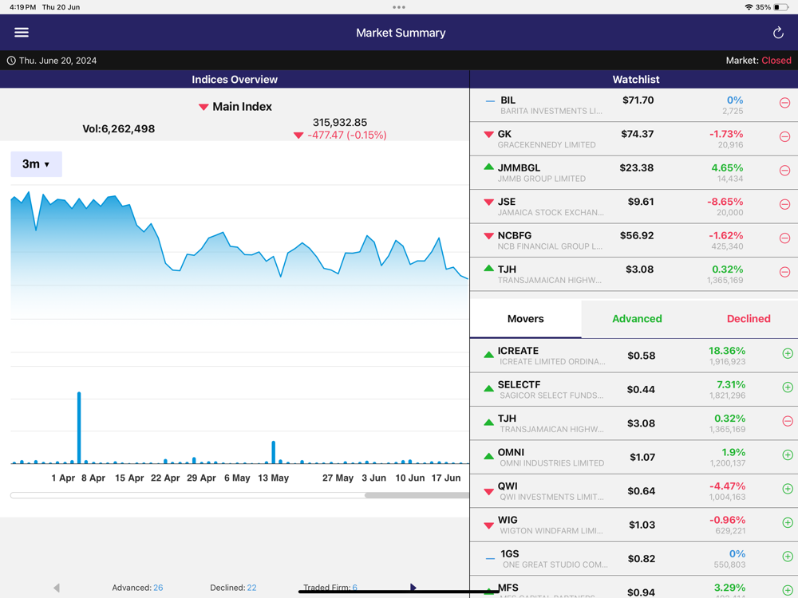Tap the battery indicator in status bar
Viewport: 798px width, 598px height.
point(780,7)
